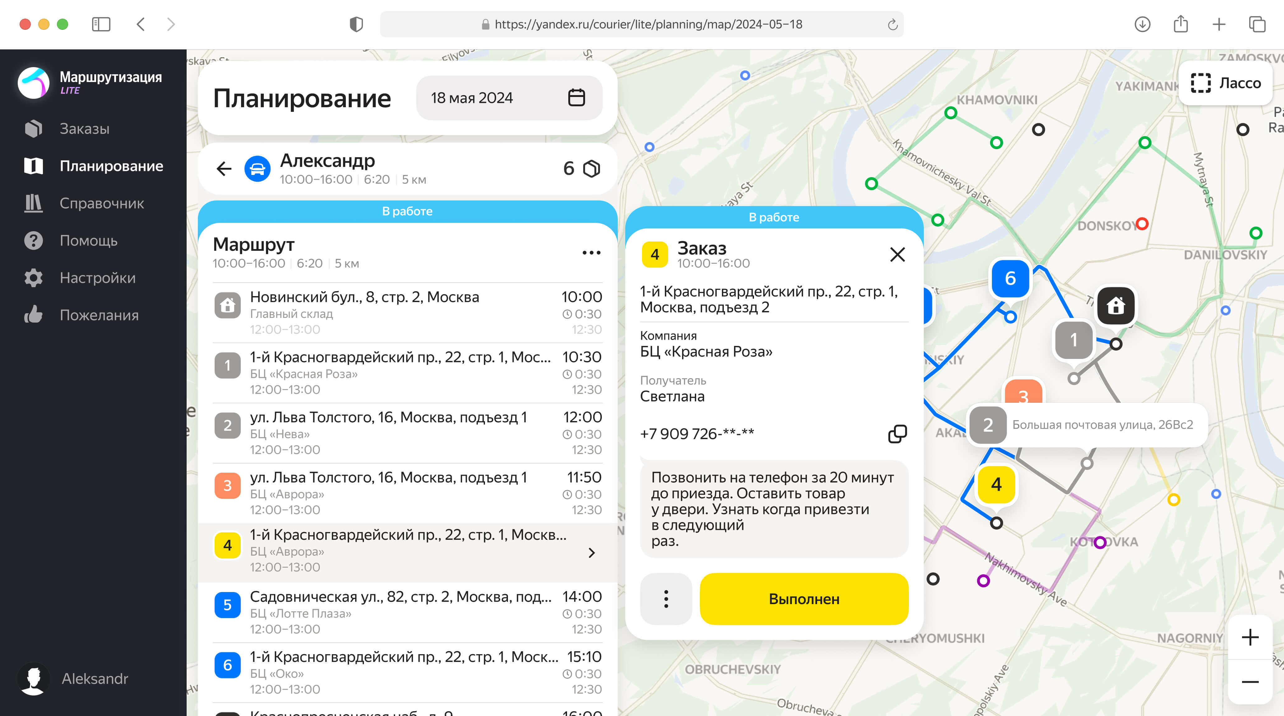This screenshot has width=1284, height=716.
Task: Open the Пожелания feedback section
Action: (81, 315)
